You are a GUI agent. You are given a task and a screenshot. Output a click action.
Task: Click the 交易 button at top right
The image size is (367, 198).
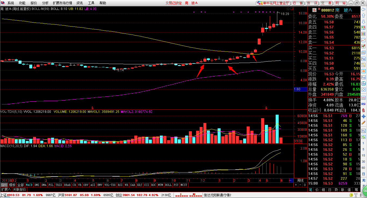pyautogui.click(x=326, y=3)
